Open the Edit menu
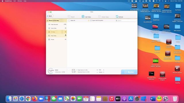184x103 pixels. [x=15, y=1]
